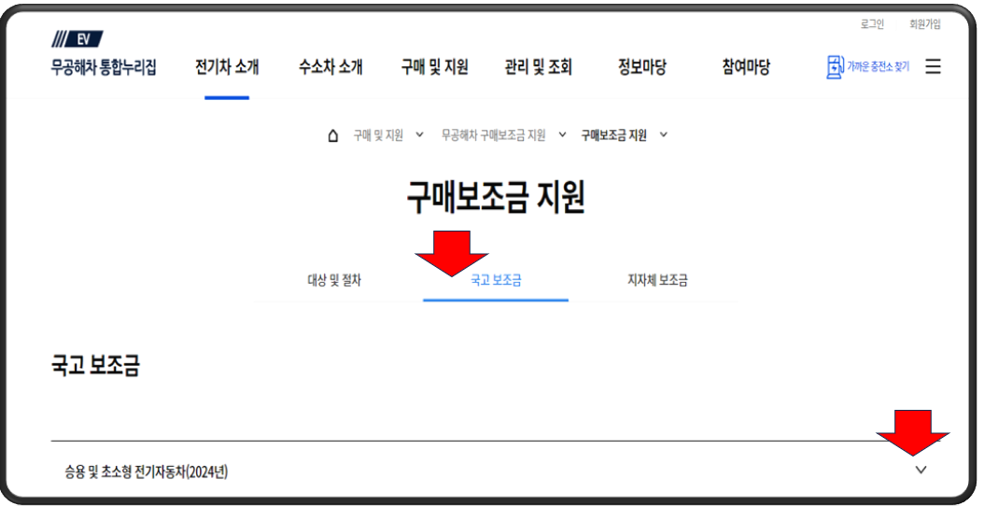Open 수소차 소개 menu
The height and width of the screenshot is (506, 984).
[x=330, y=66]
